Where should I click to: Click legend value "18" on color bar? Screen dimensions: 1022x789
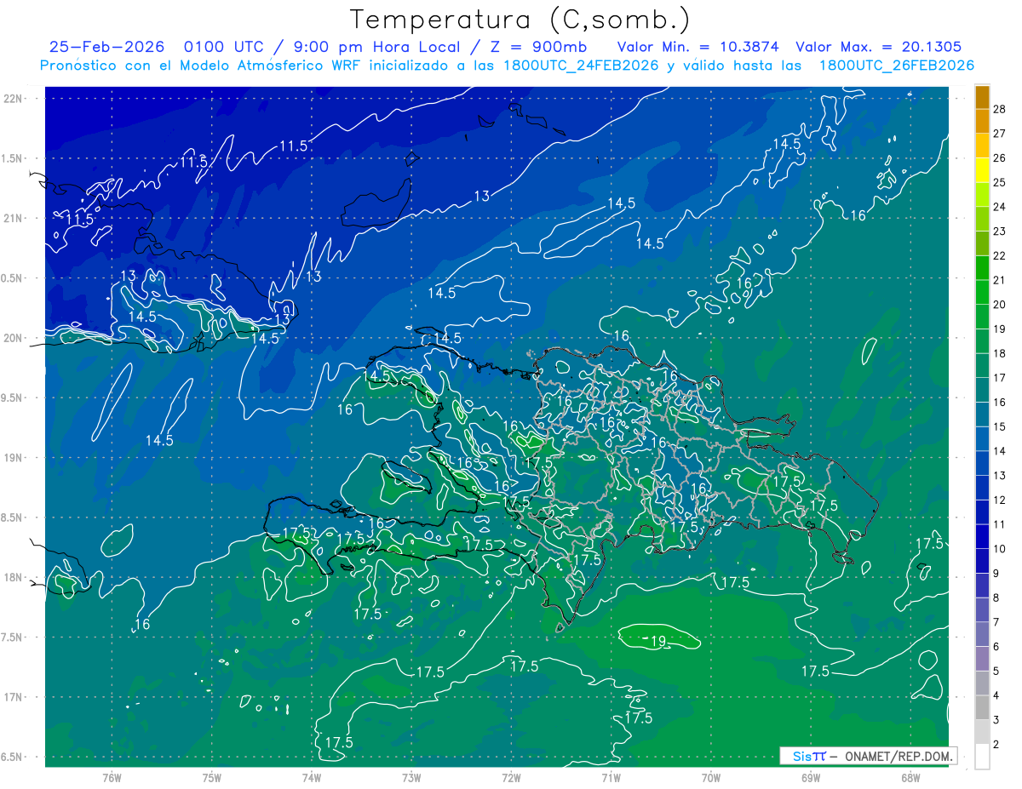1000,353
